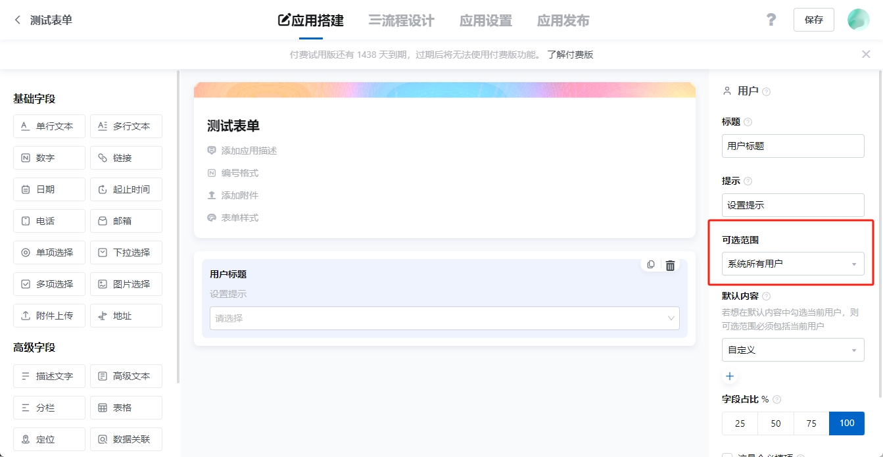Set 字段占比 to 50 percent
The width and height of the screenshot is (883, 457).
point(775,423)
